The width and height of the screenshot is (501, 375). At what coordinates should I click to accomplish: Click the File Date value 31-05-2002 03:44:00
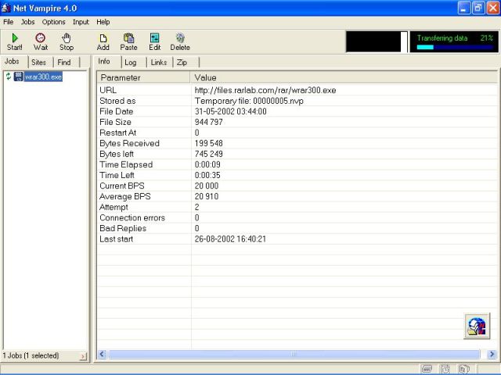click(x=230, y=111)
